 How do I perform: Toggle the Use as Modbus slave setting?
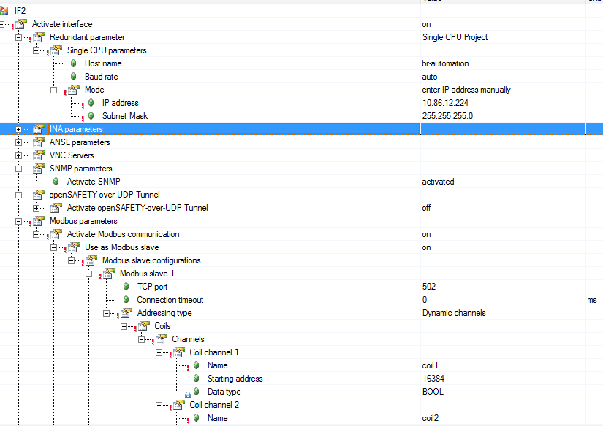(x=428, y=247)
